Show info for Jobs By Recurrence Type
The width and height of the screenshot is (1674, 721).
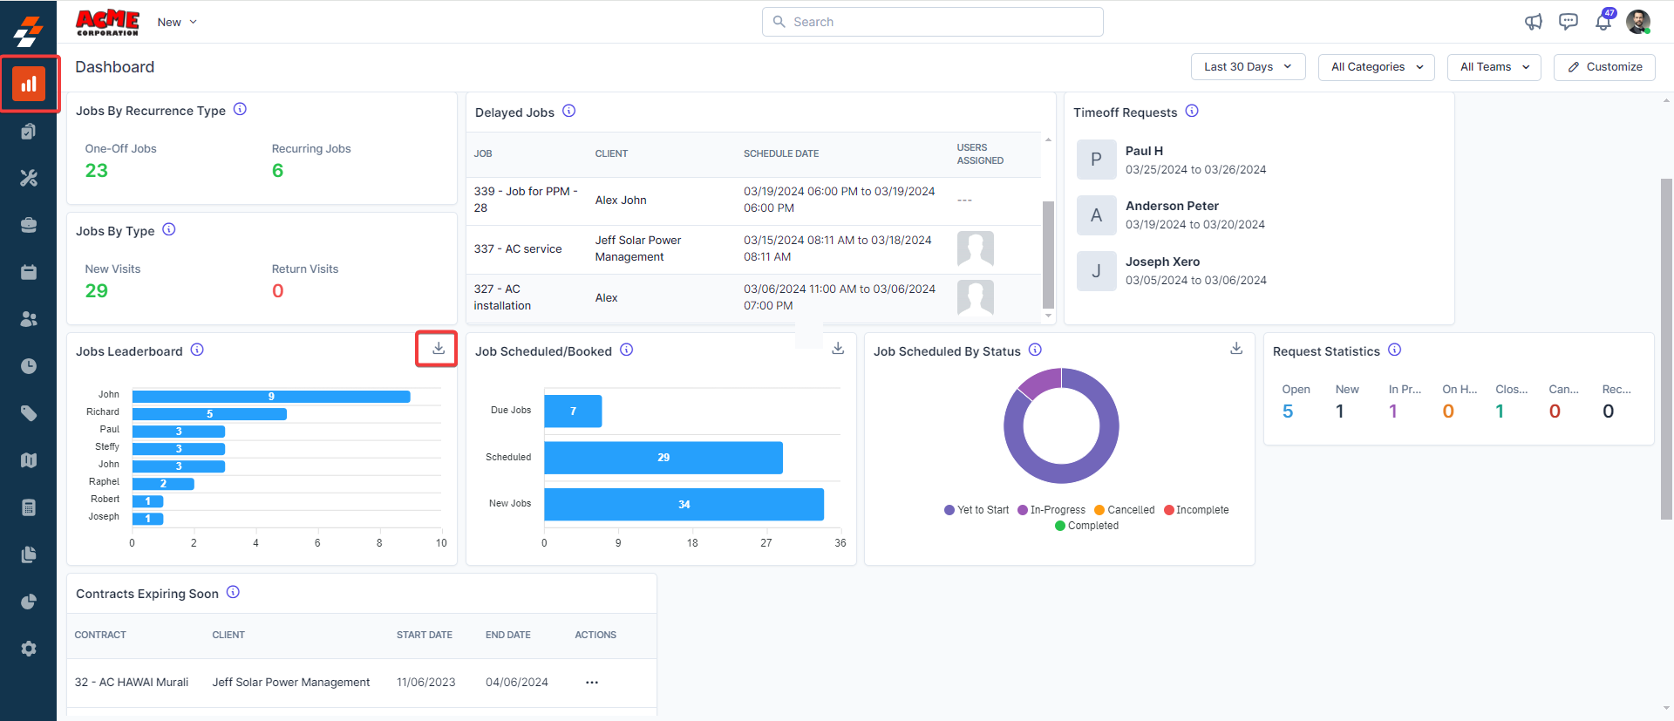(241, 110)
